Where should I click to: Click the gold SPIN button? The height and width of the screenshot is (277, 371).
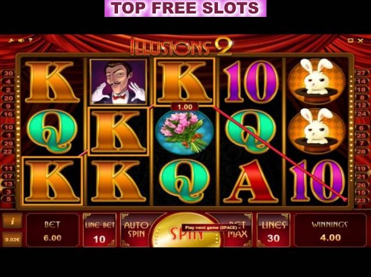[x=186, y=230]
